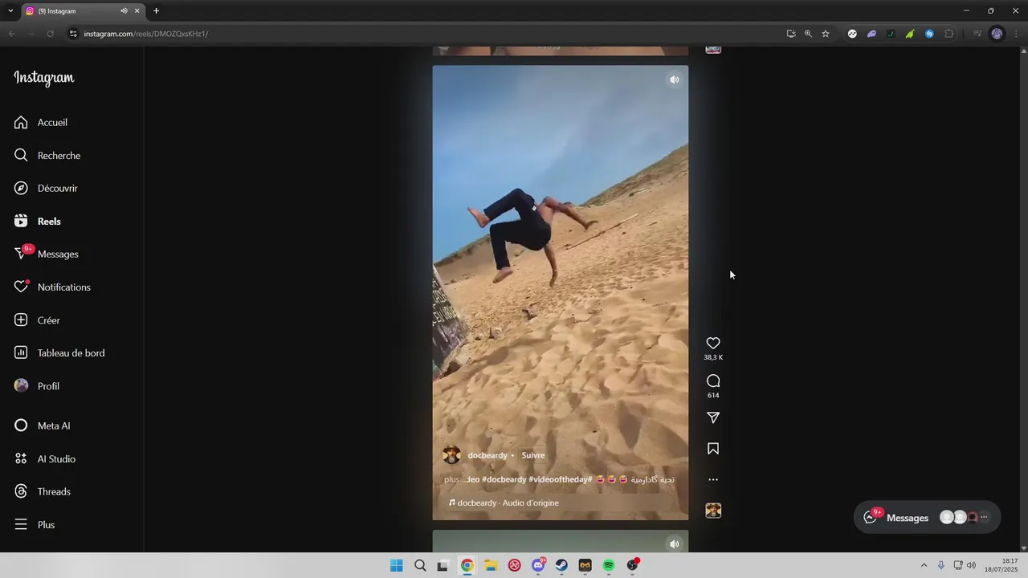Toggle sound on the next reel below

click(675, 543)
